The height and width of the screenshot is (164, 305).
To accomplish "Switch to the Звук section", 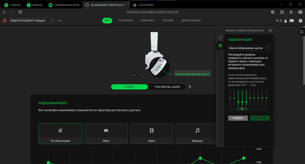I will coord(107,21).
